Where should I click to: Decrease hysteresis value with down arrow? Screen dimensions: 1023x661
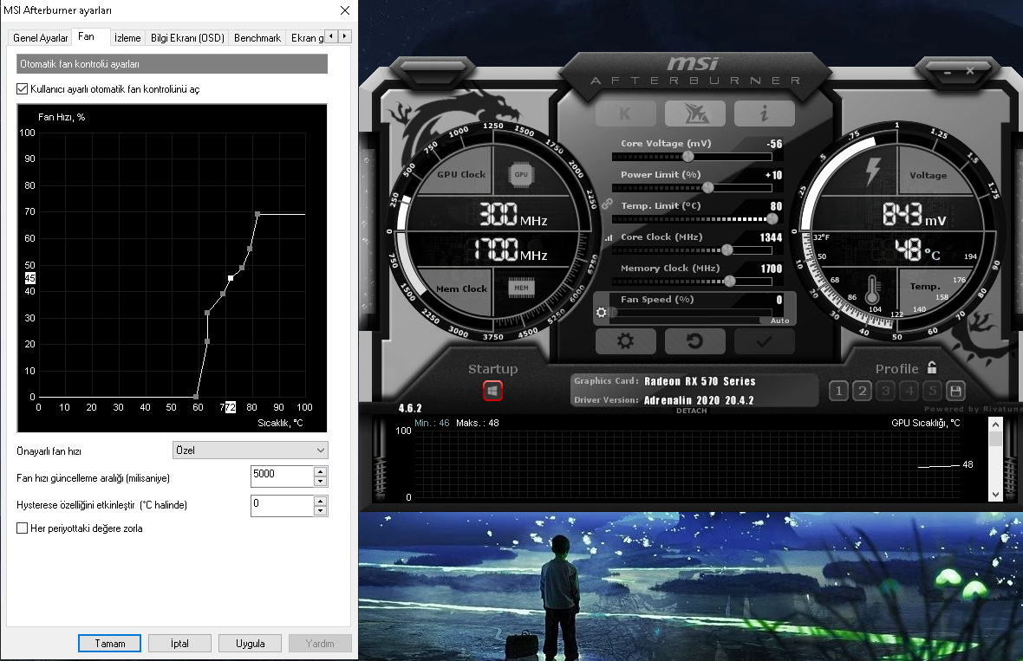tap(321, 510)
